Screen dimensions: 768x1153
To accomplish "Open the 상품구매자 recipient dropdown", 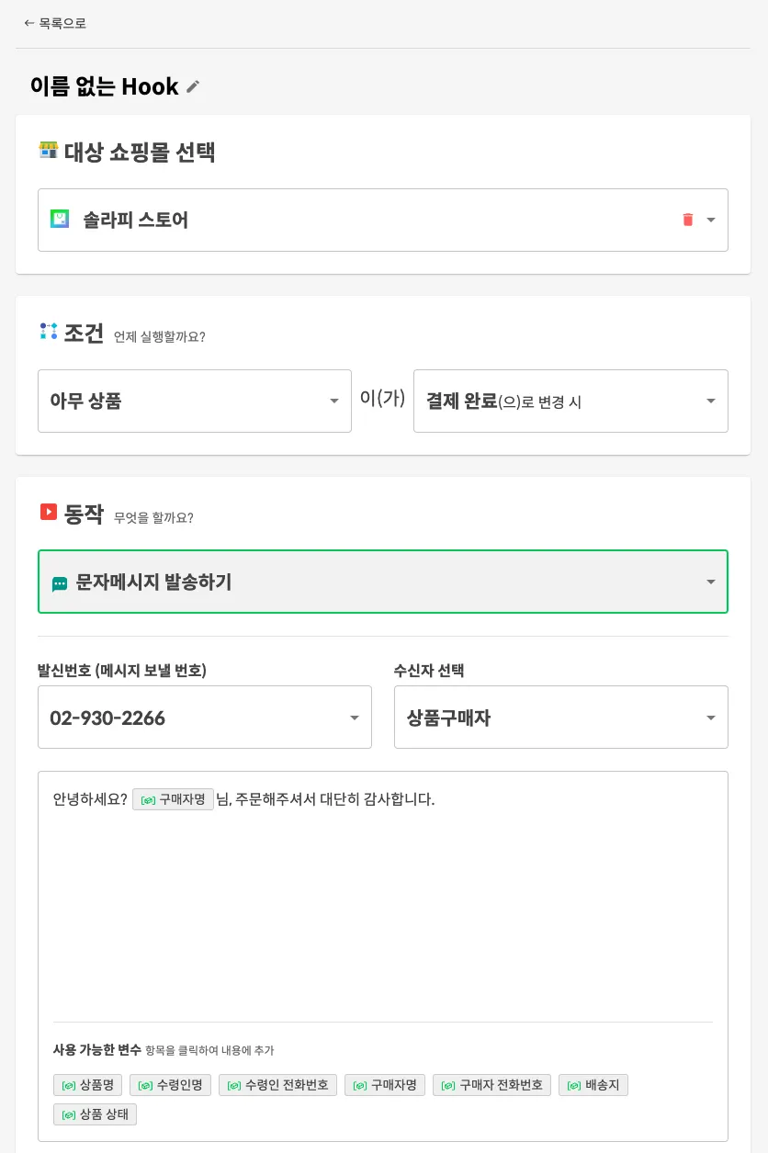I will tap(710, 718).
